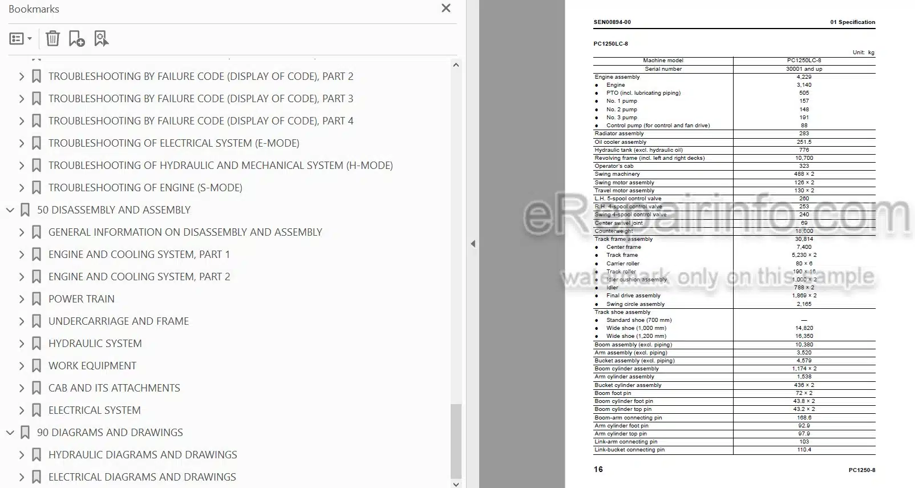Expand Troubleshooting of Electrical System E-Mode

[x=22, y=143]
